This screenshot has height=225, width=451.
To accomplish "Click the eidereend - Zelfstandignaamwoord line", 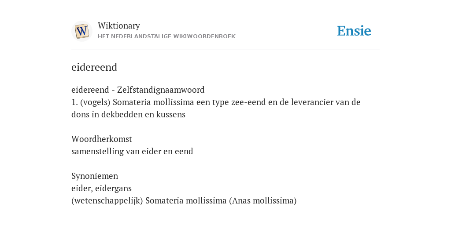I will tap(138, 90).
